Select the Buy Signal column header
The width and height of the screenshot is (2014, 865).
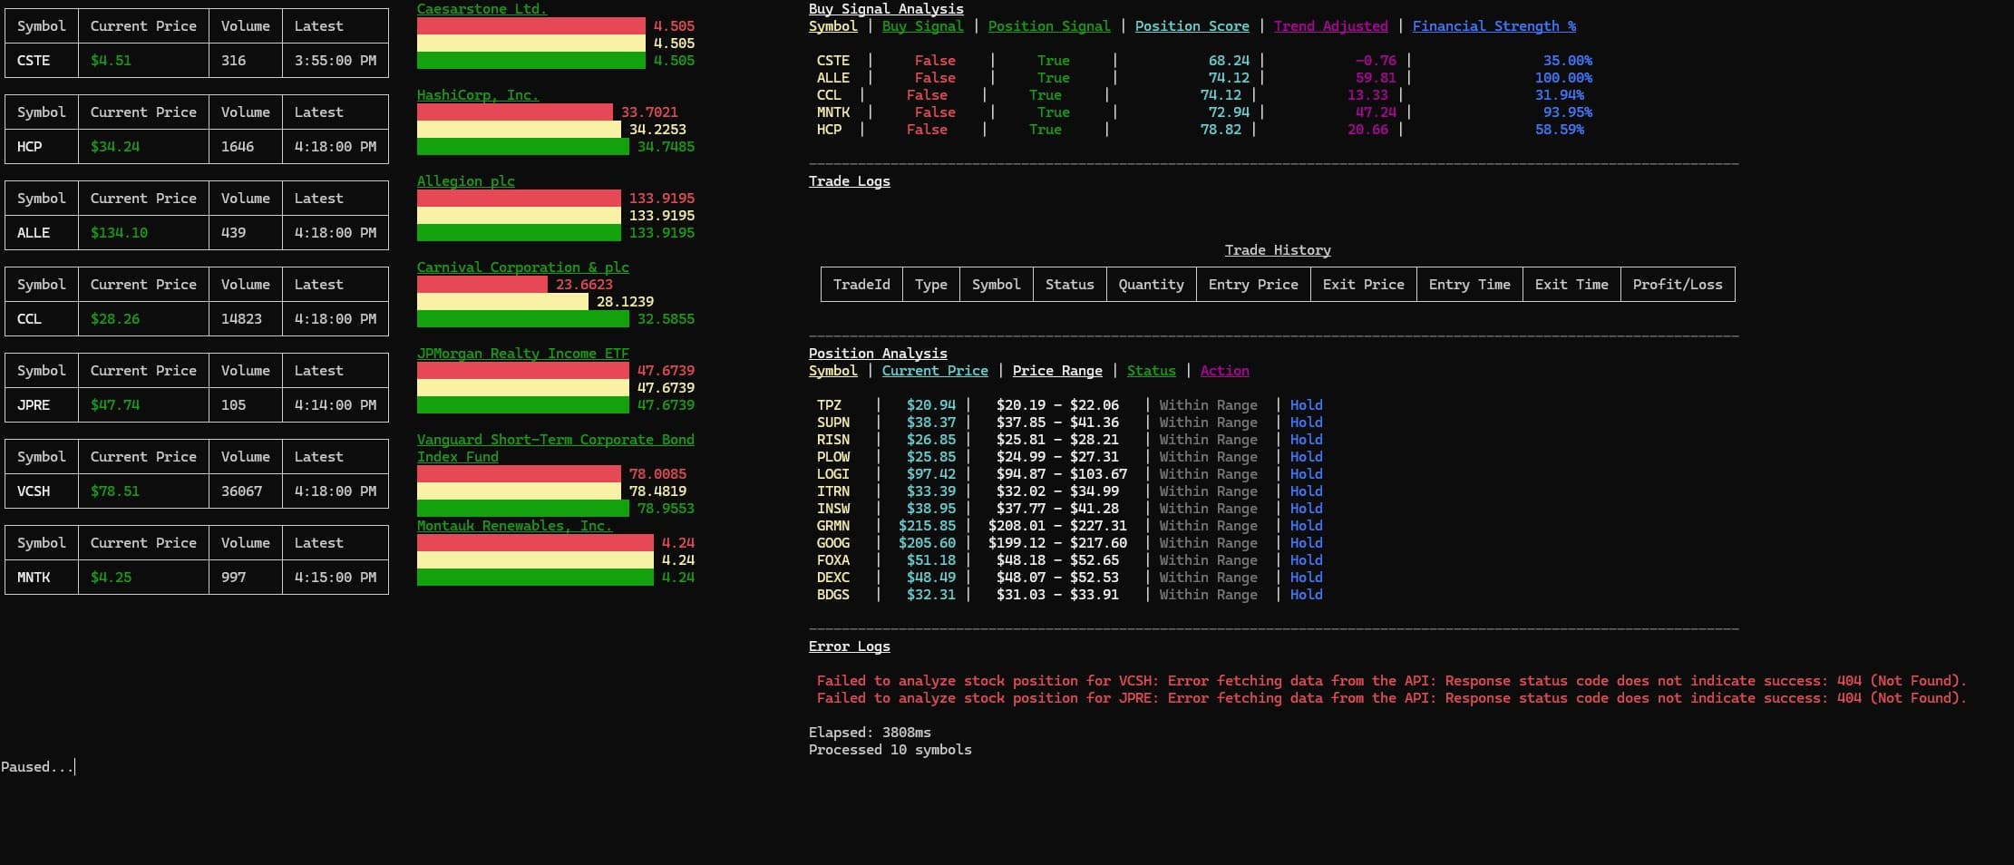(x=922, y=26)
